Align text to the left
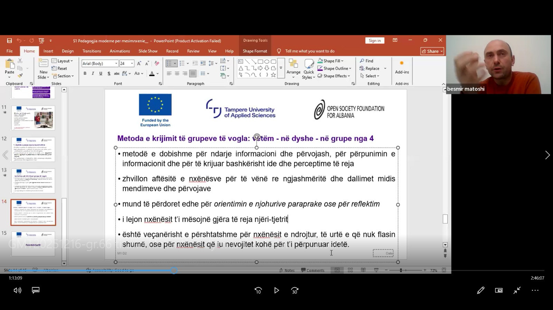 [x=169, y=74]
